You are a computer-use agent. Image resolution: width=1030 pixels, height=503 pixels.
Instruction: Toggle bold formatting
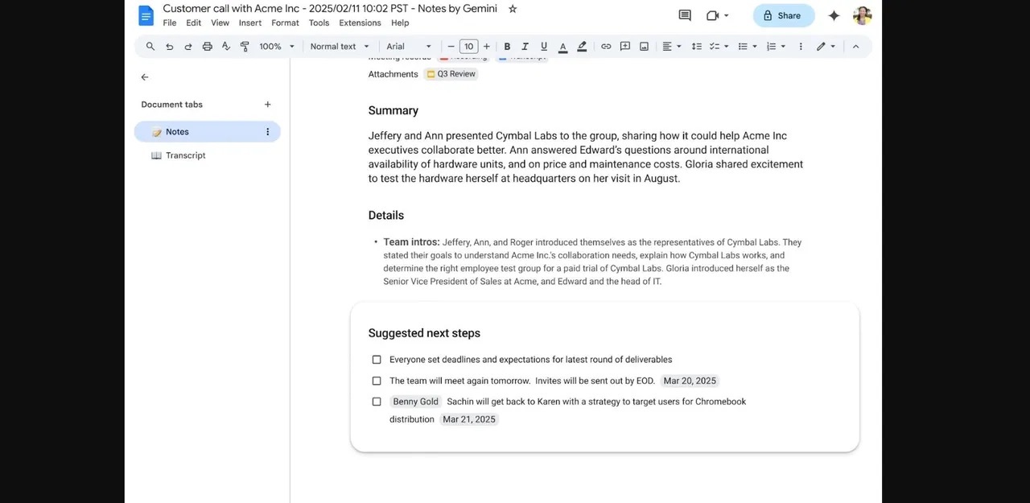click(507, 47)
